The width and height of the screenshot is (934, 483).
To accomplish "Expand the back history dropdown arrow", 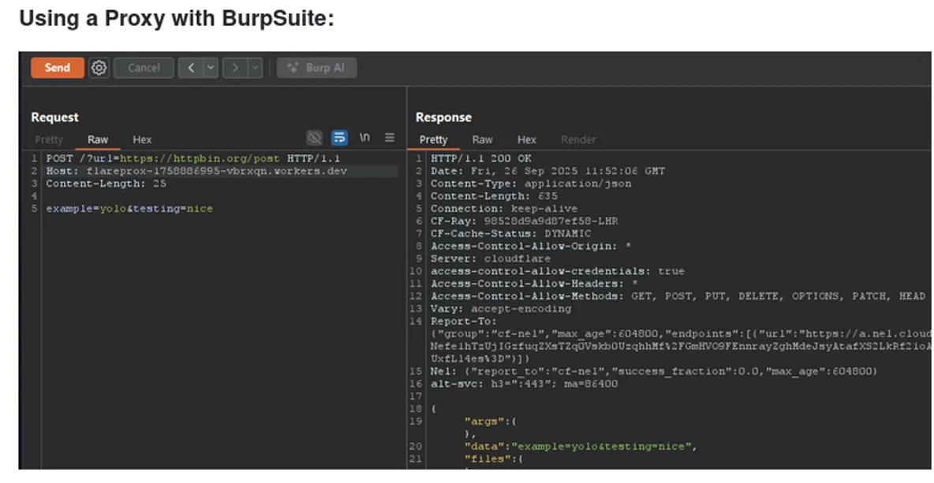I will pos(211,68).
